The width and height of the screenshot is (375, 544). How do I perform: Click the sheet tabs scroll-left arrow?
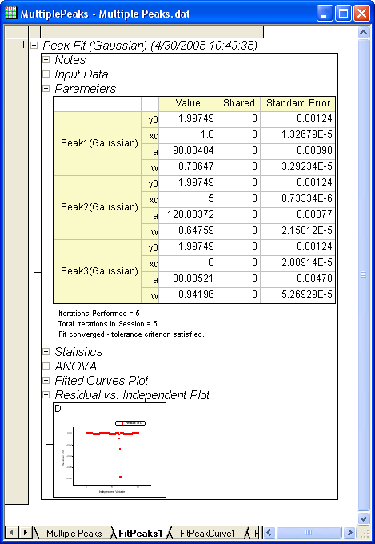coord(12,532)
